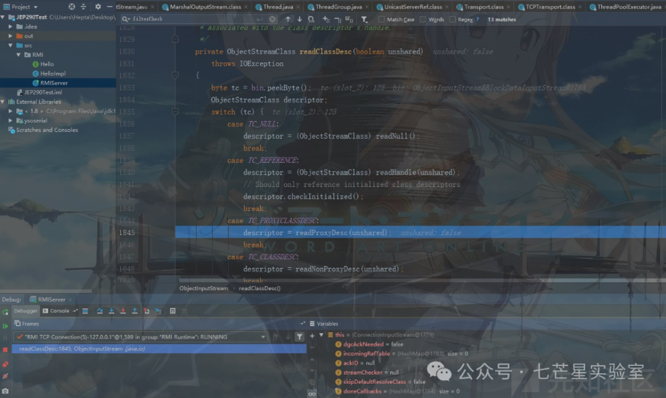Collapse External Libraries node

(3, 102)
